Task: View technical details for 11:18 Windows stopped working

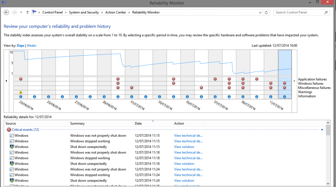Action: coord(188,158)
